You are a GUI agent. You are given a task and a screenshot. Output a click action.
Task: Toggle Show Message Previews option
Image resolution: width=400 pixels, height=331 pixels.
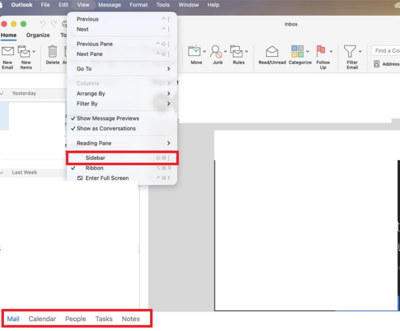point(122,118)
